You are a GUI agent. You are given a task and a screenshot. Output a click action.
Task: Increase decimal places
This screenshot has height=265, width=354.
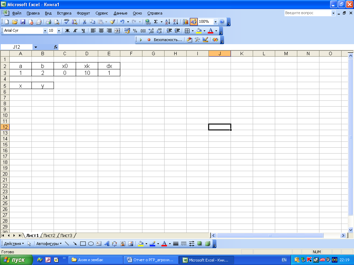[151, 31]
